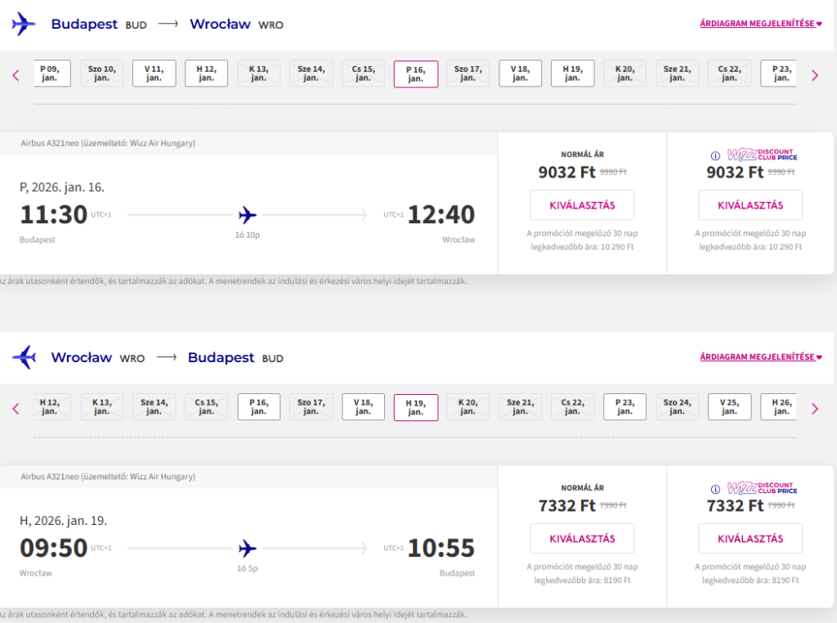Select return date P 23, jan.
The width and height of the screenshot is (837, 623).
point(624,407)
